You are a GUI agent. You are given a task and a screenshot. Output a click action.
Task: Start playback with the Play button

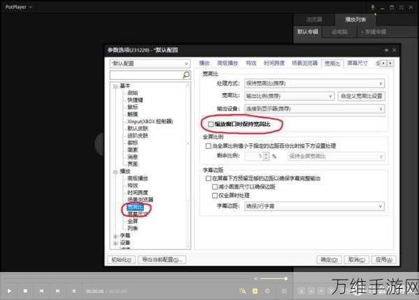pyautogui.click(x=9, y=291)
